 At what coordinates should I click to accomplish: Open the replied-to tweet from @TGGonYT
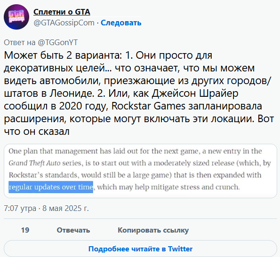(x=41, y=42)
